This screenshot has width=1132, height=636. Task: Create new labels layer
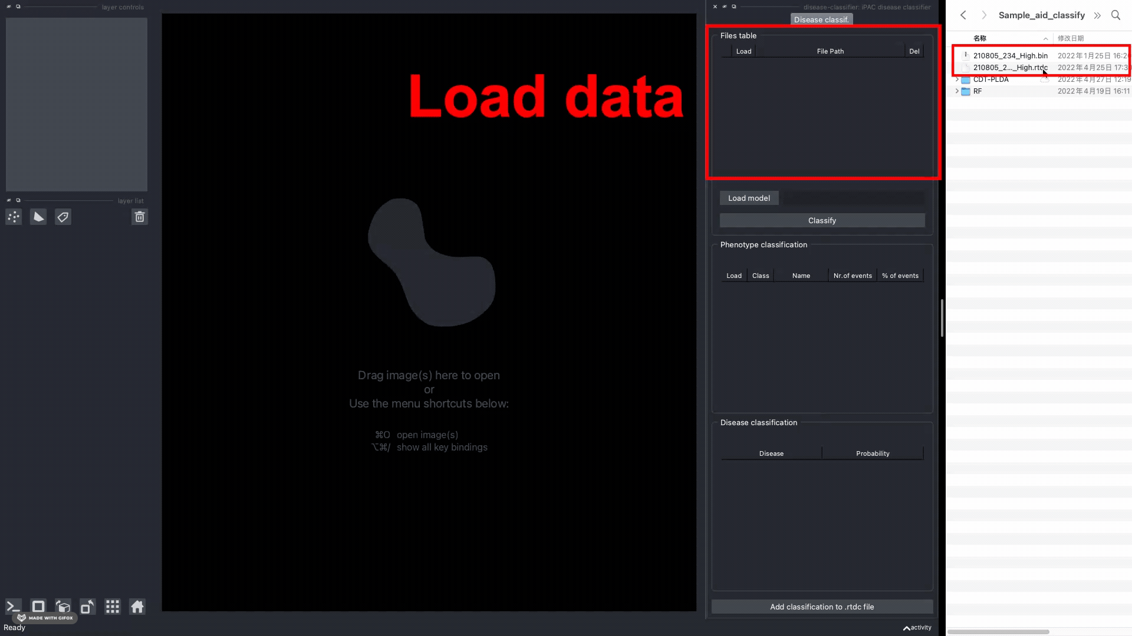coord(63,217)
